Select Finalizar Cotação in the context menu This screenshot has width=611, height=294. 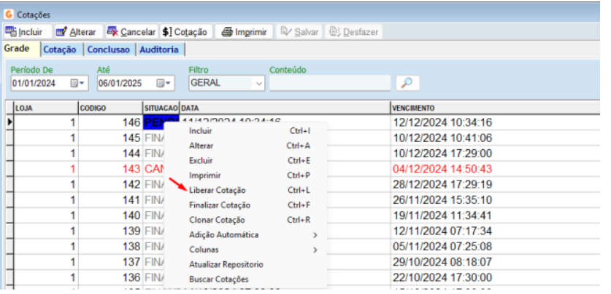pyautogui.click(x=245, y=205)
